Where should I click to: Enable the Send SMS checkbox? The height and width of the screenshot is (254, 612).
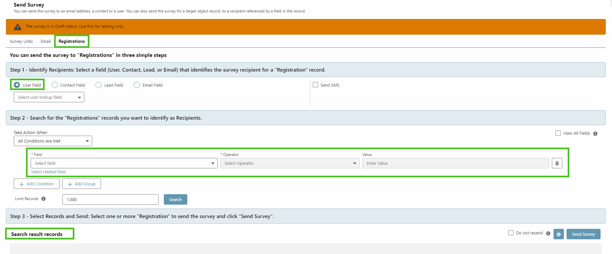[315, 85]
